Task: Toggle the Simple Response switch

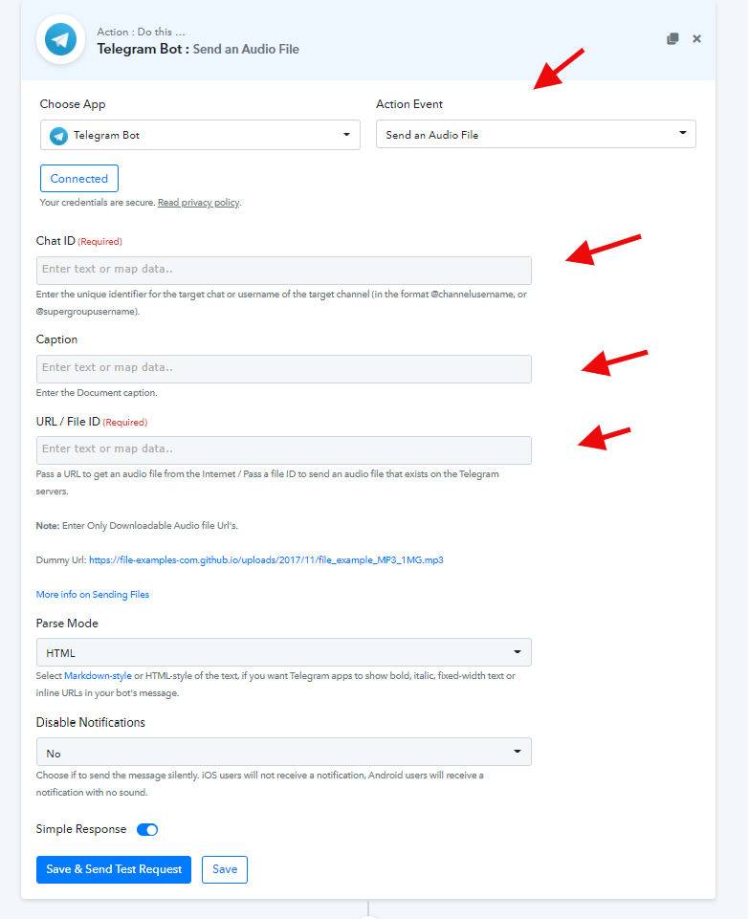Action: point(147,829)
